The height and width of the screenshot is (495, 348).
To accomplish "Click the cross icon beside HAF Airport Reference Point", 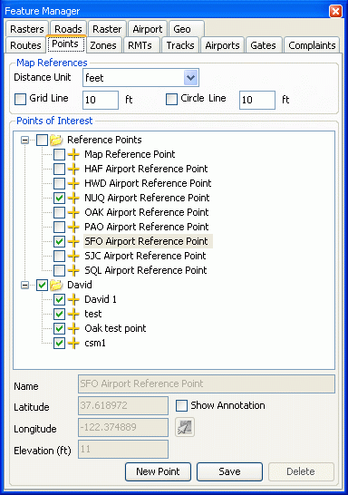I will click(x=73, y=169).
